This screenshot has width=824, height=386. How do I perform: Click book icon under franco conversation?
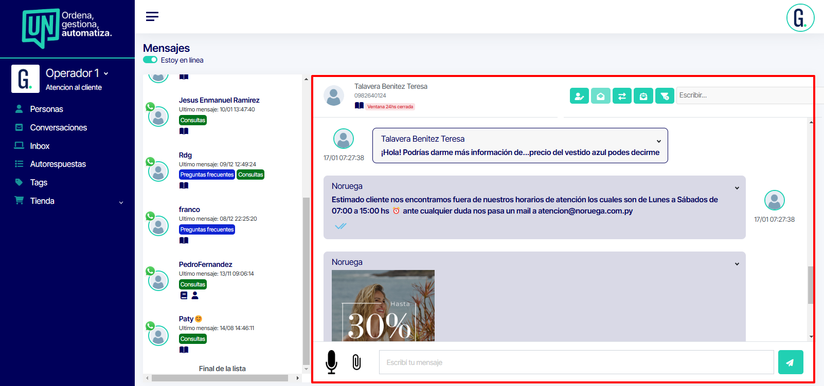[184, 240]
